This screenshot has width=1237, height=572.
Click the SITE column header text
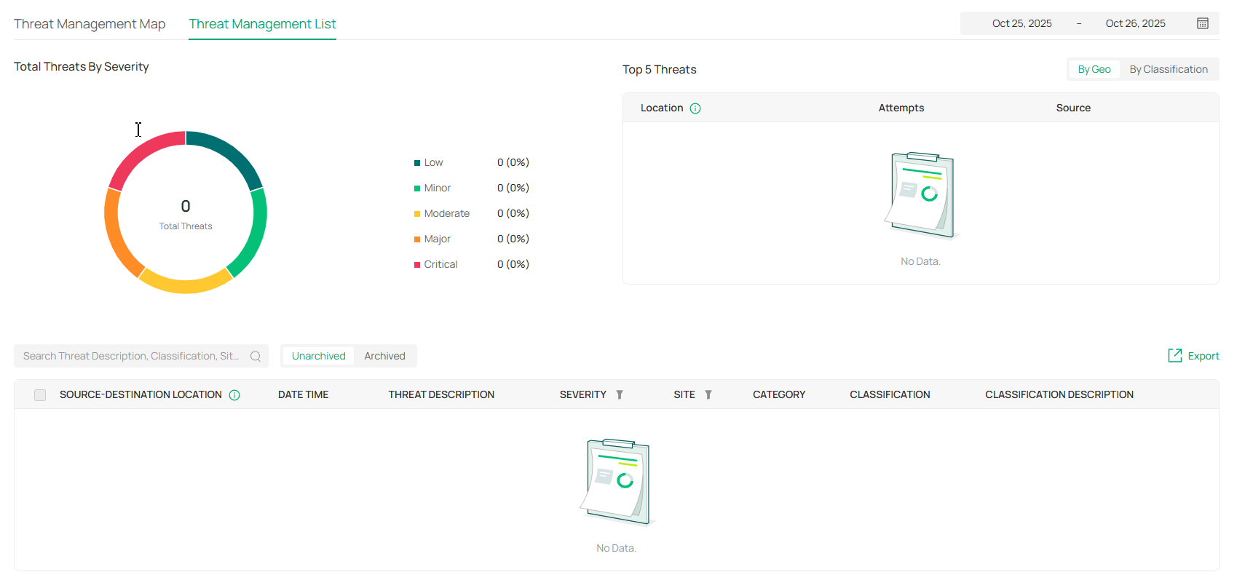[684, 394]
